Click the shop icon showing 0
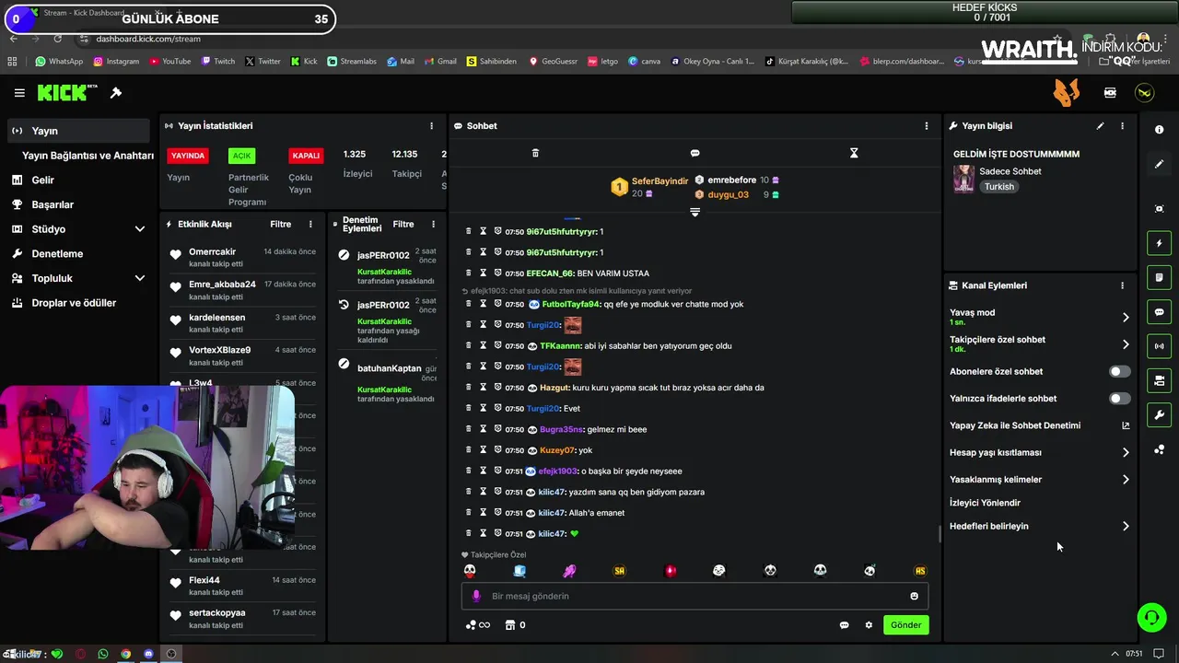Viewport: 1179px width, 663px height. pyautogui.click(x=516, y=625)
